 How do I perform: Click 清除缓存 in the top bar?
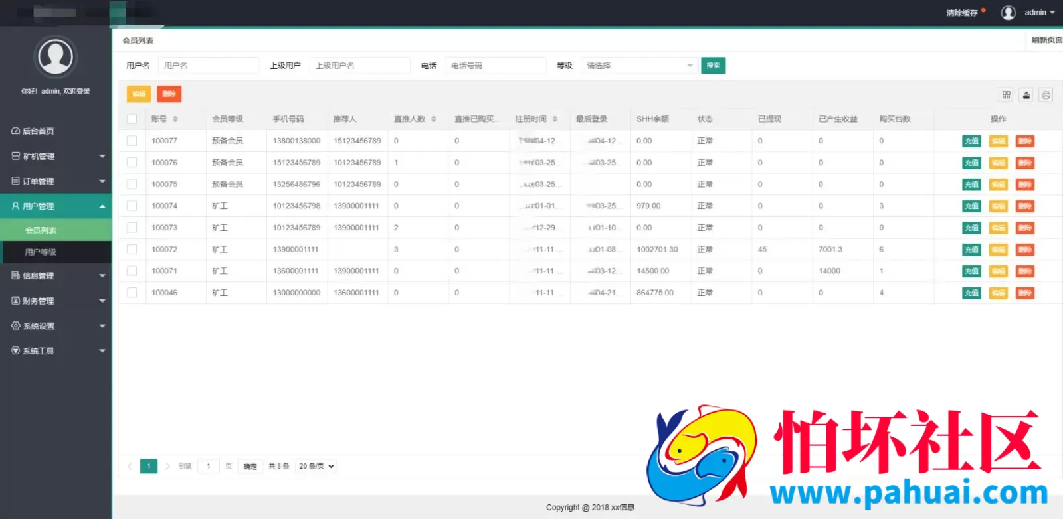(962, 13)
